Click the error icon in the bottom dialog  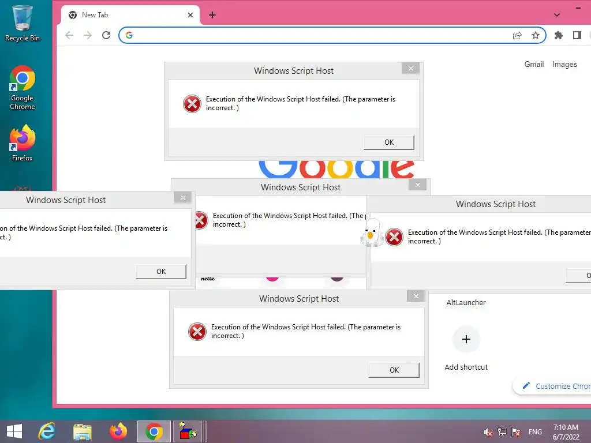pos(197,332)
